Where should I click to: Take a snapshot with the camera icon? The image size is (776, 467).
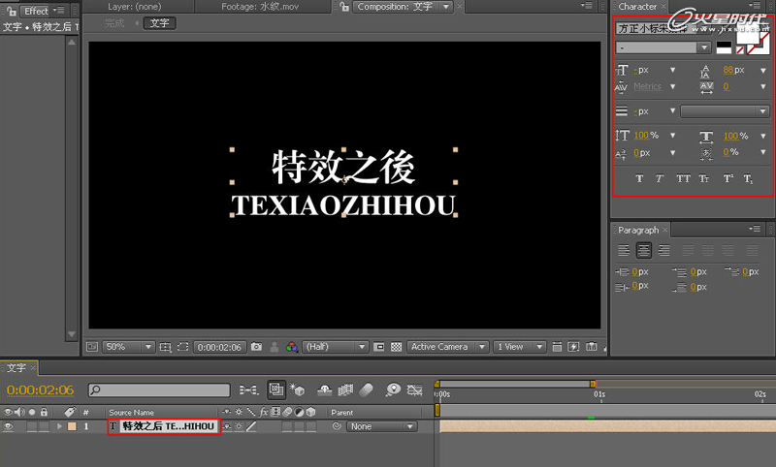coord(256,347)
